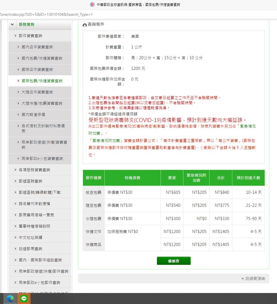
Task: Click the NT$540 postage value
Action: (173, 205)
